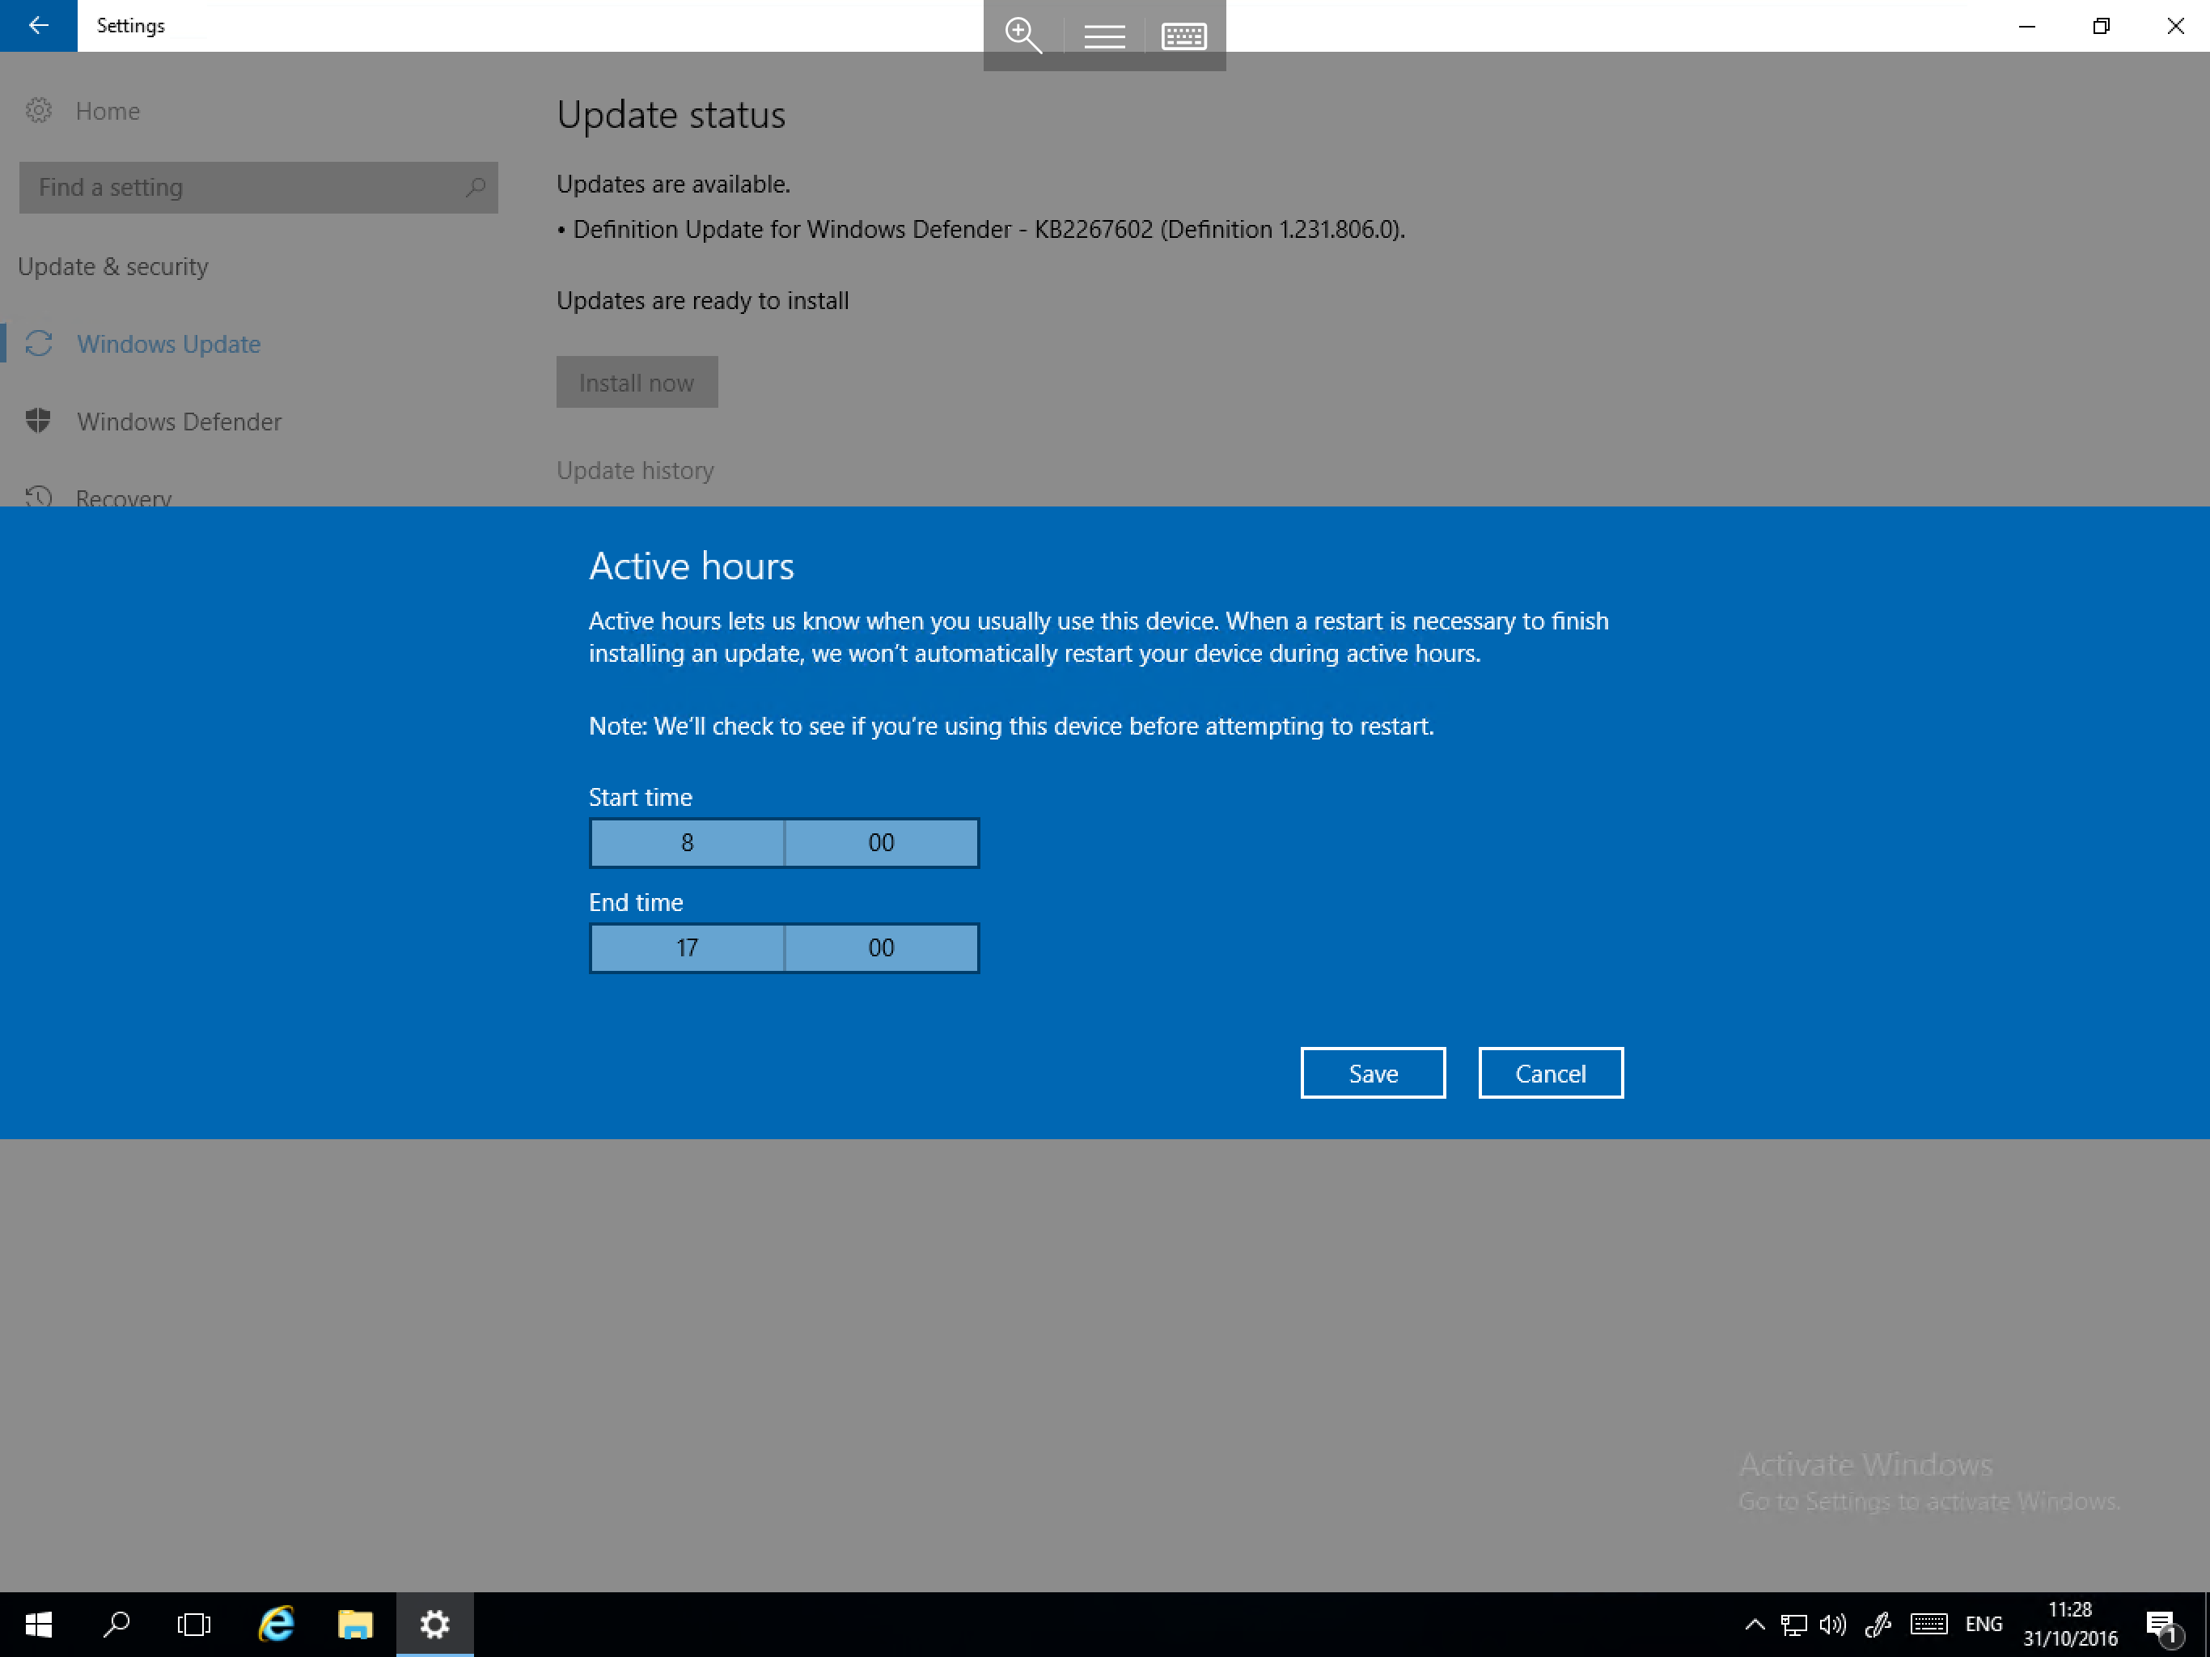Toggle the on-screen keyboard in the remote toolbar
Image resolution: width=2210 pixels, height=1657 pixels.
pyautogui.click(x=1184, y=36)
